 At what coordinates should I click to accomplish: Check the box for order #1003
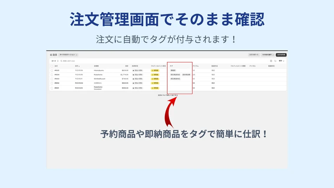click(x=52, y=79)
